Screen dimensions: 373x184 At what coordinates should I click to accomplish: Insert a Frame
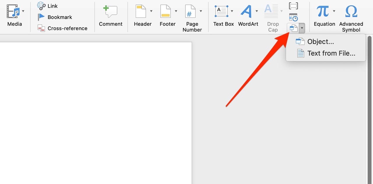tap(293, 6)
